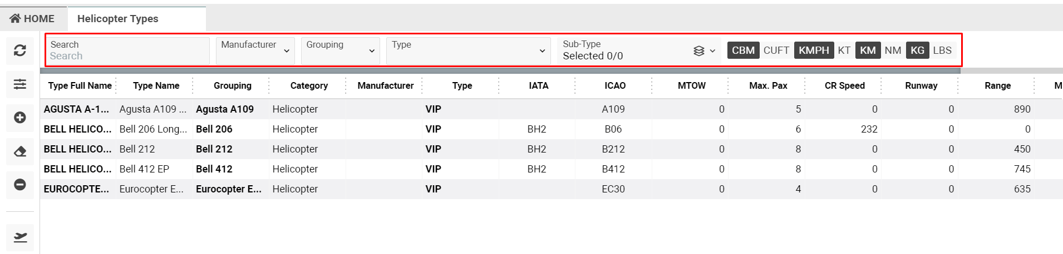Screen dimensions: 1063x254
Task: Click the minus remove record icon
Action: [20, 185]
